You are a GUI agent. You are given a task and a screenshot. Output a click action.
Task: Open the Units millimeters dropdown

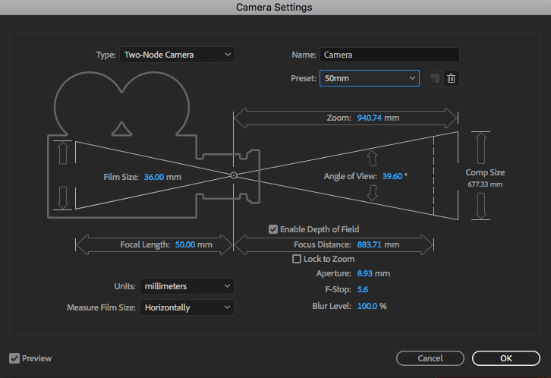(x=187, y=286)
